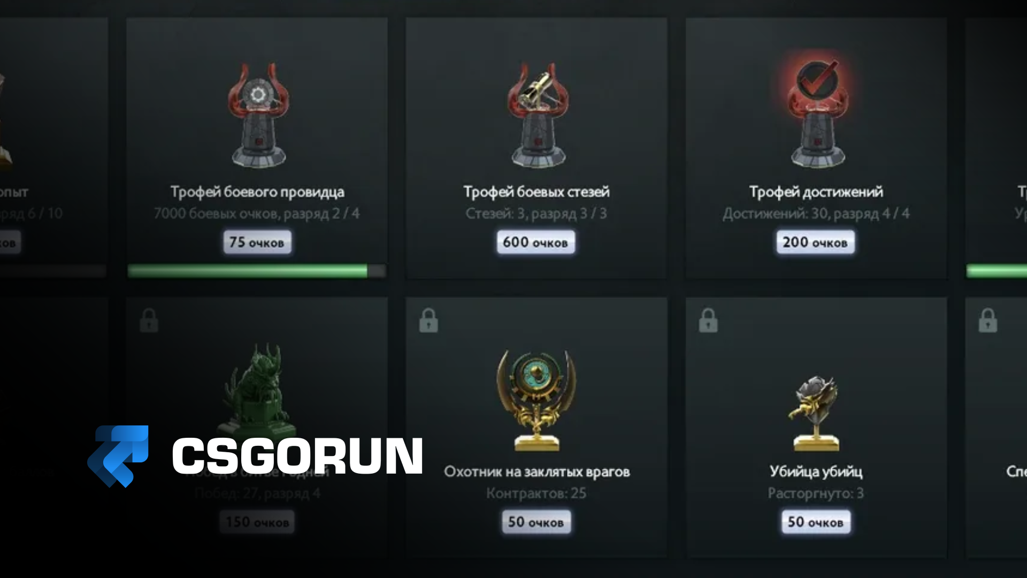1027x578 pixels.
Task: Click the CSGORUN wordmark text
Action: [297, 456]
